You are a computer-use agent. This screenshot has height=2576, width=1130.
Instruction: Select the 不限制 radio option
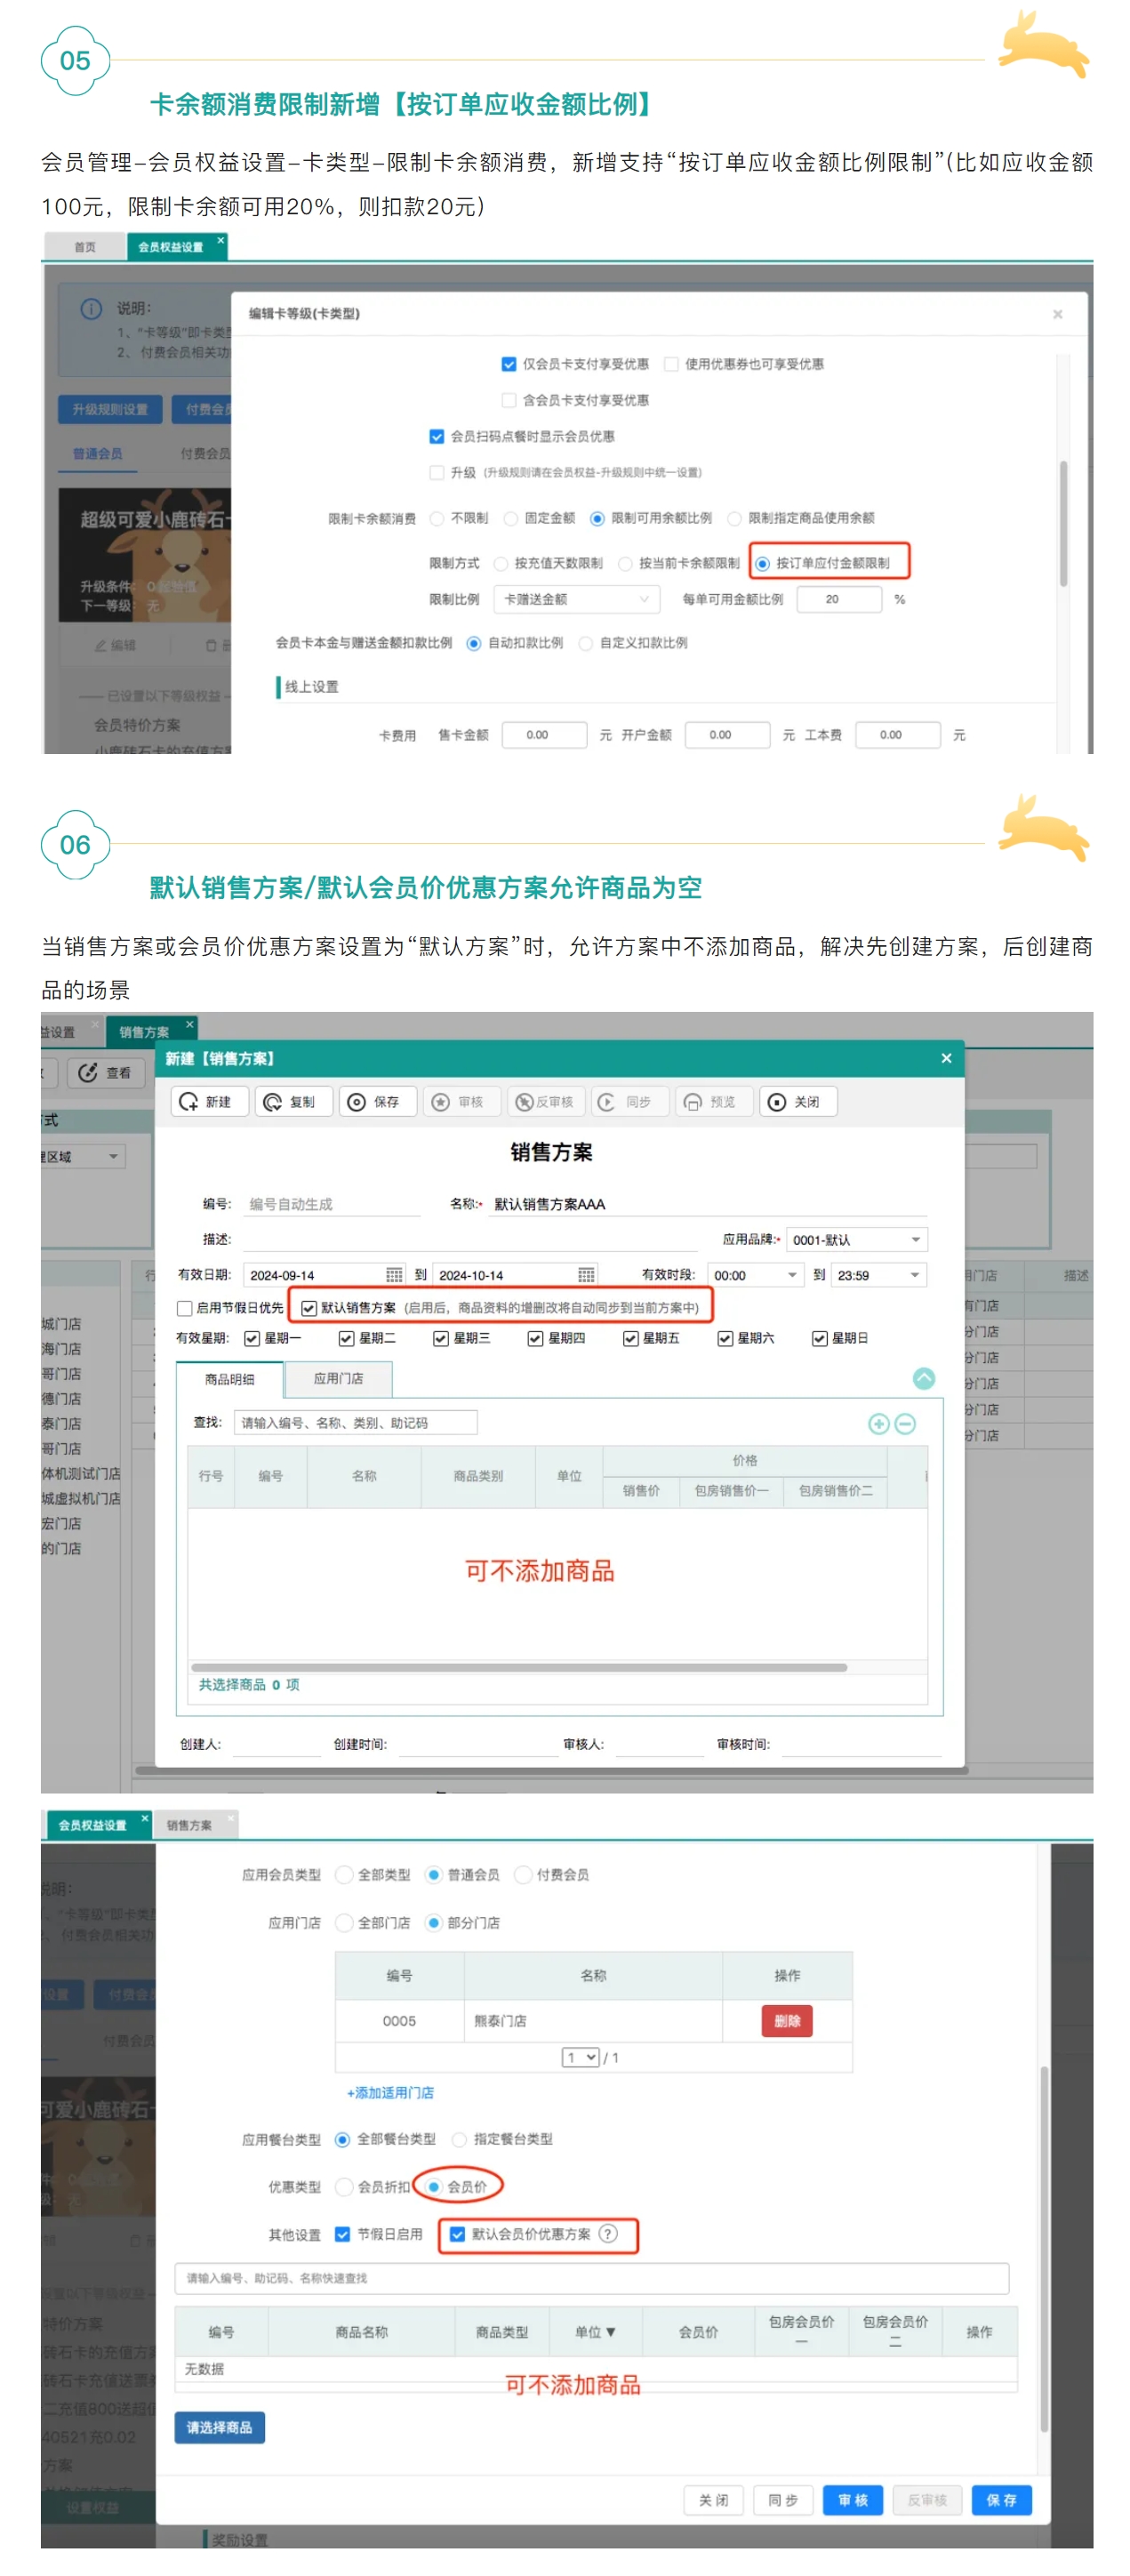pyautogui.click(x=437, y=518)
